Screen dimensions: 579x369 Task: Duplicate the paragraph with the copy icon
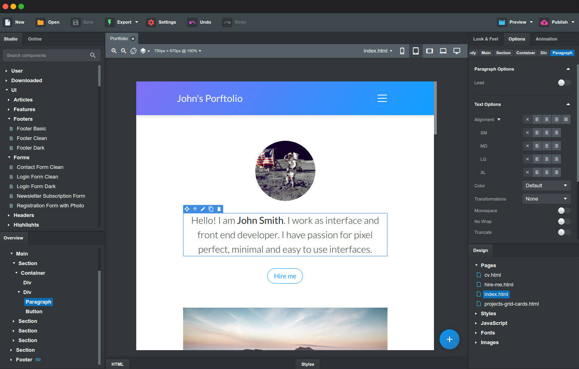[211, 209]
